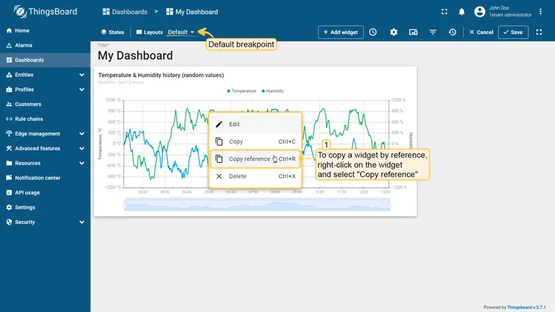Toggle the Humidity legend item

pos(273,91)
